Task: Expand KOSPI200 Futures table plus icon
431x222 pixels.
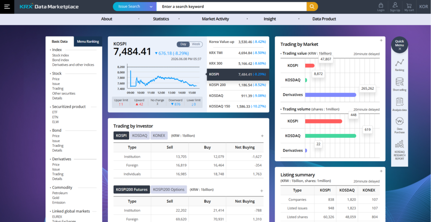Action: [262, 191]
